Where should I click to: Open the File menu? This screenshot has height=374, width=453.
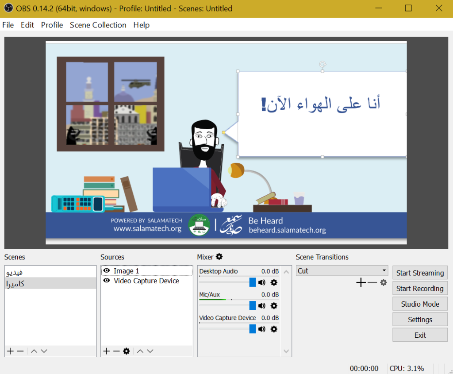8,25
